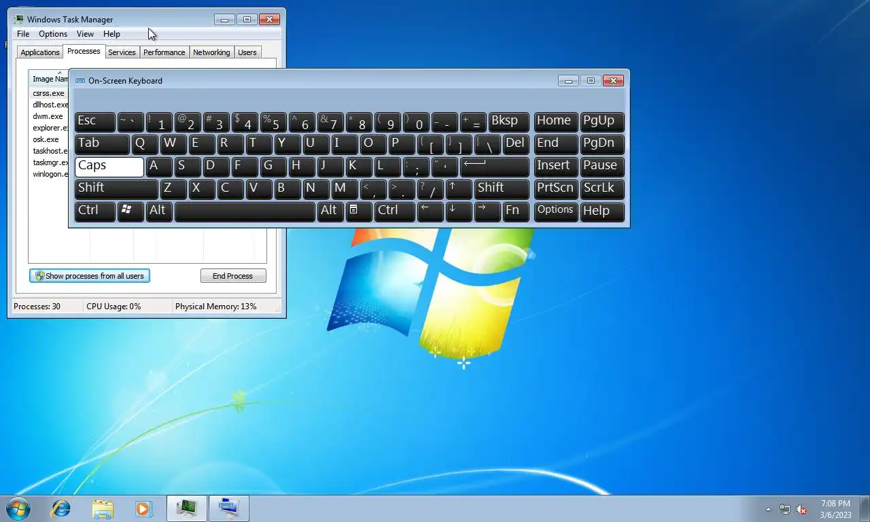Tap the Home key on keyboard
Viewport: 870px width, 522px height.
[x=556, y=122]
